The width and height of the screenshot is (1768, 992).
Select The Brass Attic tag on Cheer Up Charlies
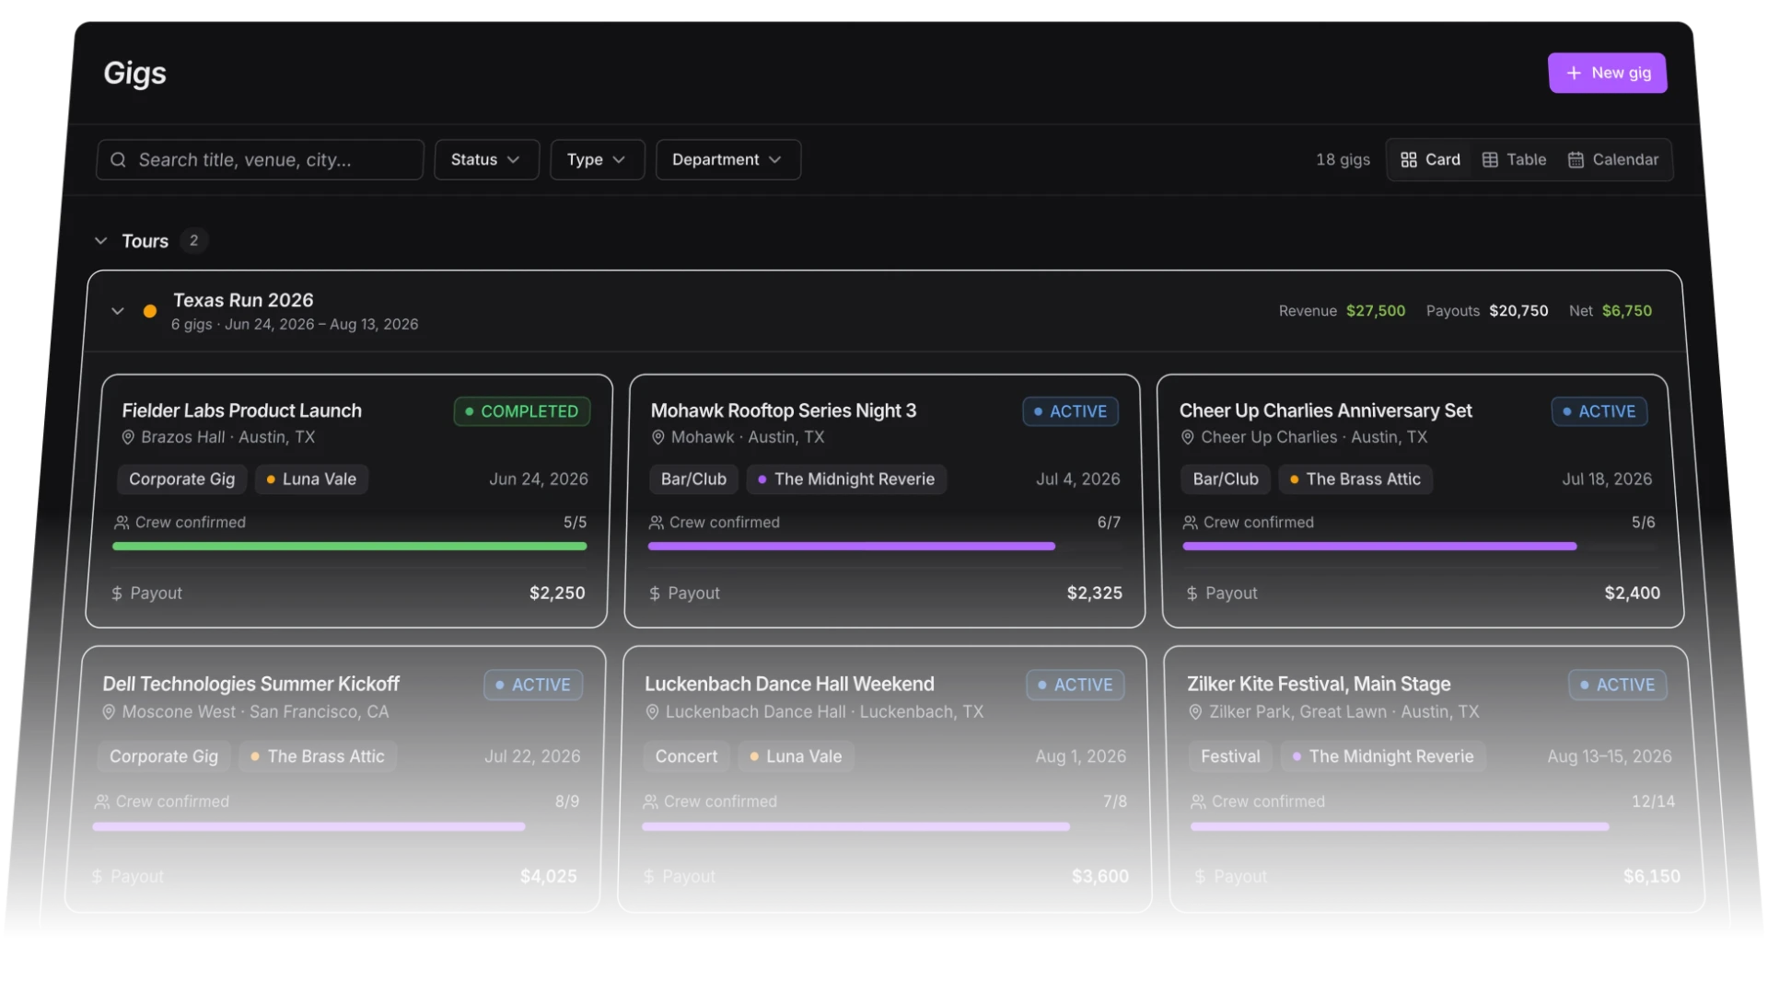(x=1355, y=479)
